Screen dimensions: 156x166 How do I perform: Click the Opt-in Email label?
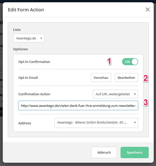pos(28,78)
